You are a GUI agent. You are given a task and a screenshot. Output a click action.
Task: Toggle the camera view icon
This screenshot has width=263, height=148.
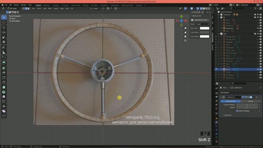click(185, 37)
